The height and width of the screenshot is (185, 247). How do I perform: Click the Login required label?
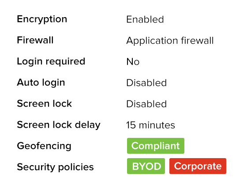[x=51, y=62]
